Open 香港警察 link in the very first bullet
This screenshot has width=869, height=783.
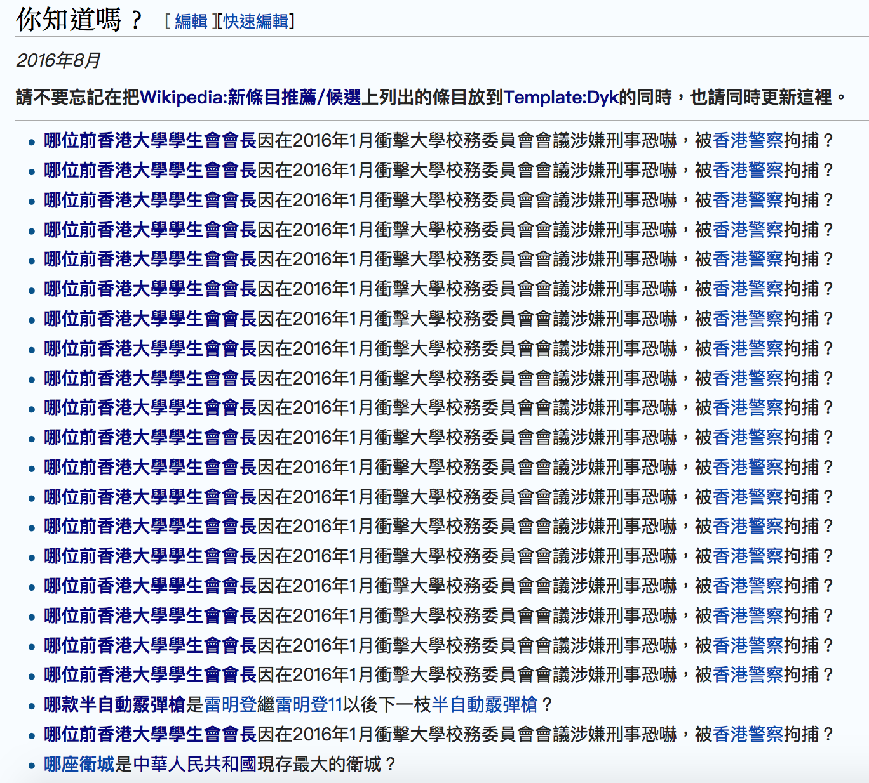click(x=748, y=140)
